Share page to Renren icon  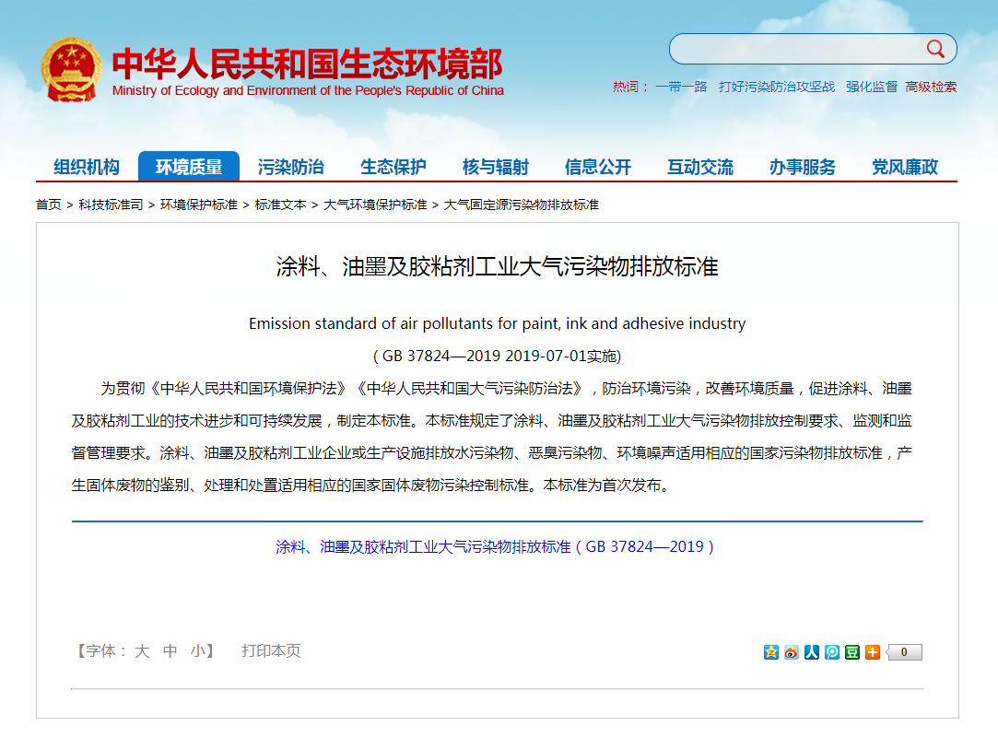click(812, 652)
